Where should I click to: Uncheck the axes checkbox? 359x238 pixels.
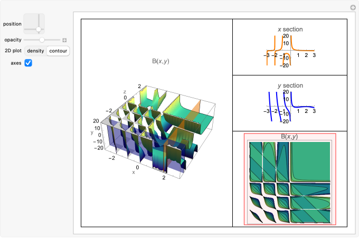(29, 63)
